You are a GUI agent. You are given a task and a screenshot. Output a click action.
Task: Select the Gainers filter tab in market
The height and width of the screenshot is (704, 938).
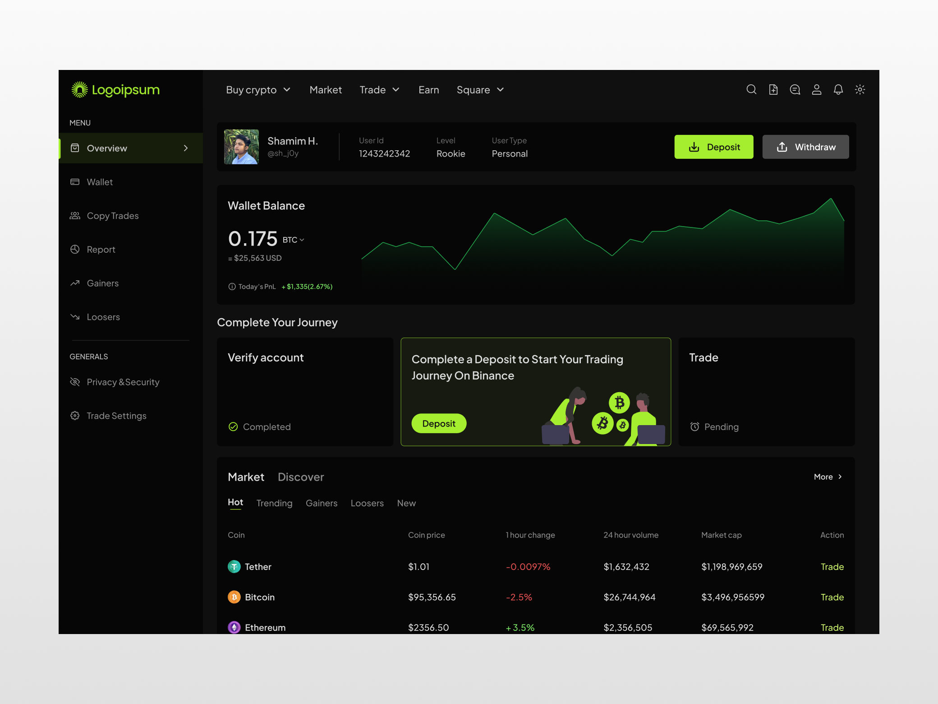click(x=322, y=503)
